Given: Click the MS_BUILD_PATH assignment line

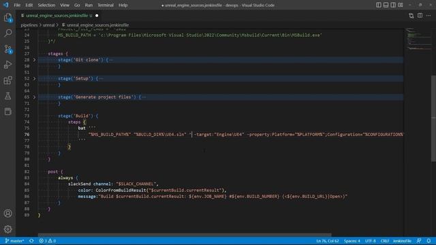Looking at the screenshot, I should 189,35.
